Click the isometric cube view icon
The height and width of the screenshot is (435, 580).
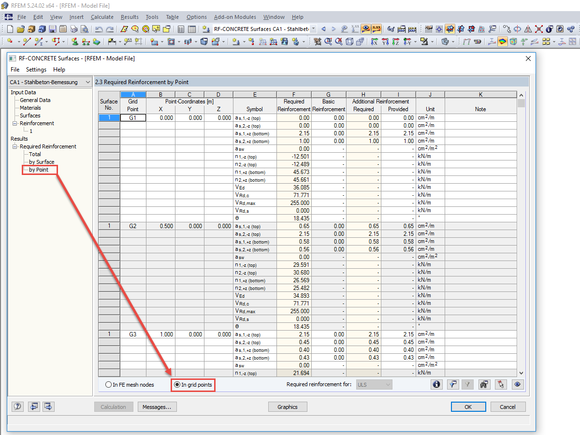pos(349,42)
